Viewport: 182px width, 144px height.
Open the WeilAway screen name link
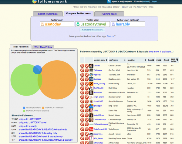[98, 70]
